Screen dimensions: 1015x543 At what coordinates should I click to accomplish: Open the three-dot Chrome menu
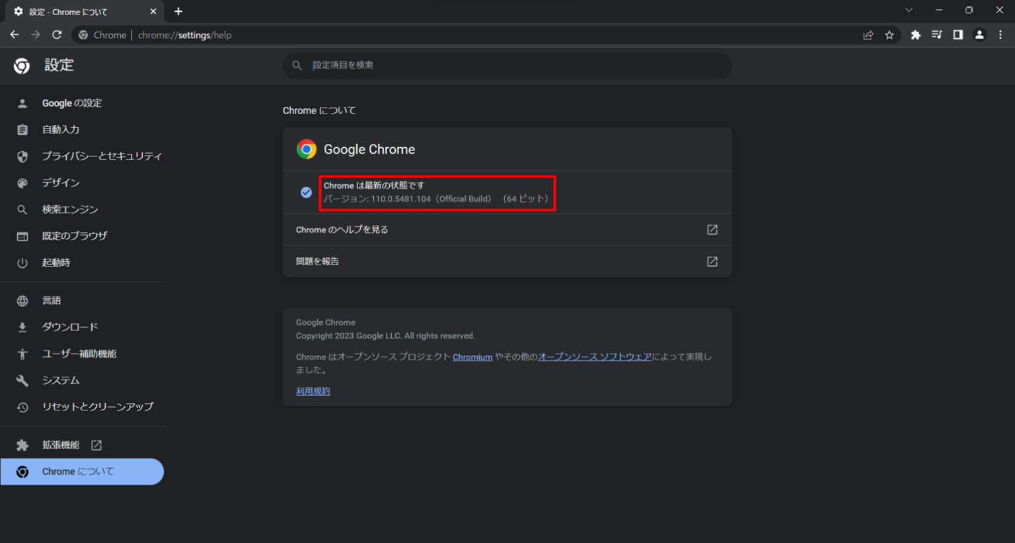click(x=1000, y=35)
